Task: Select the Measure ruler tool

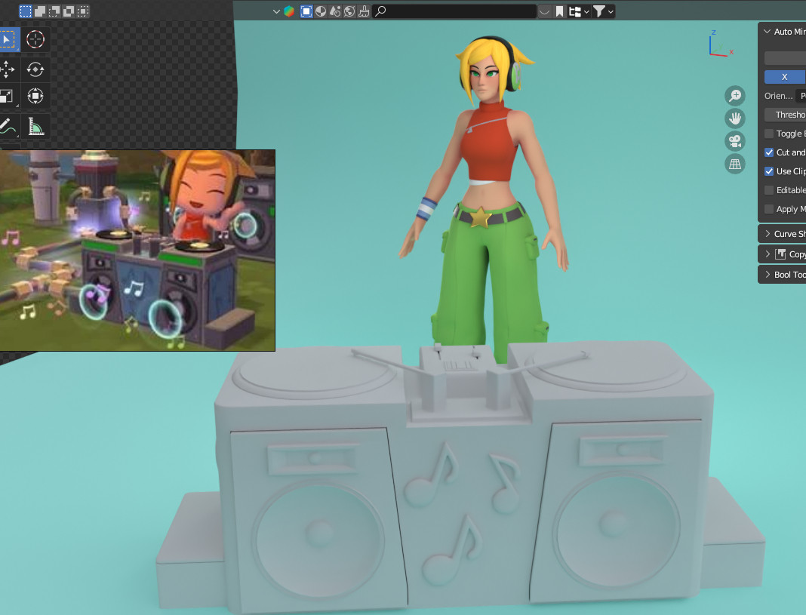Action: [x=35, y=126]
